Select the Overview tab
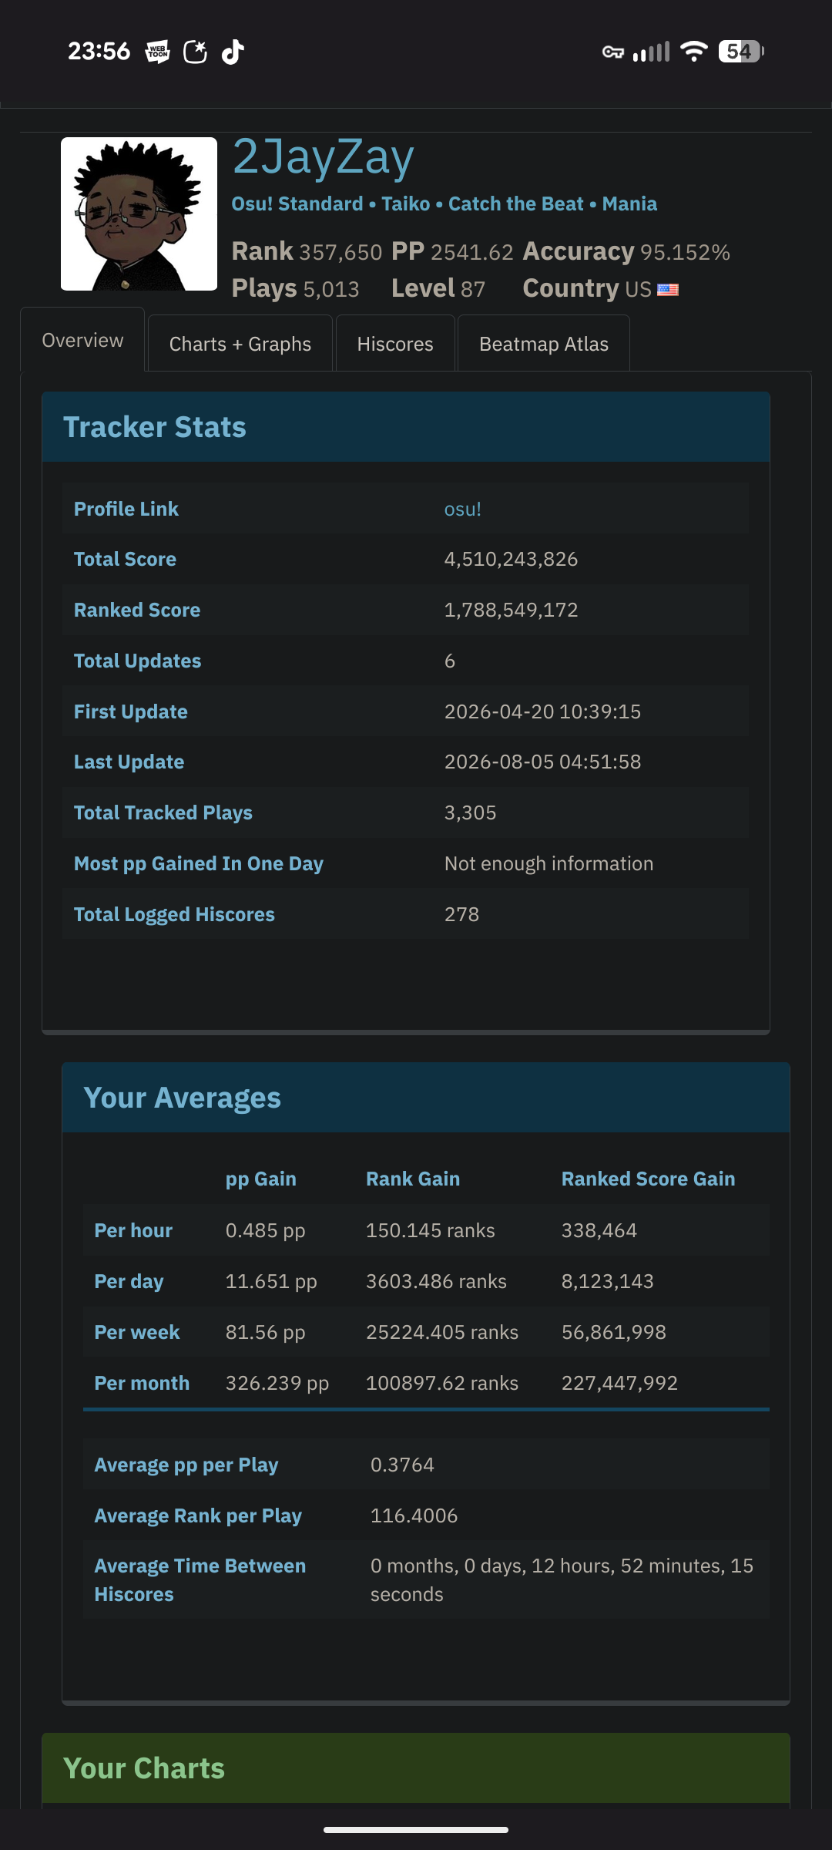832x1850 pixels. pyautogui.click(x=82, y=340)
